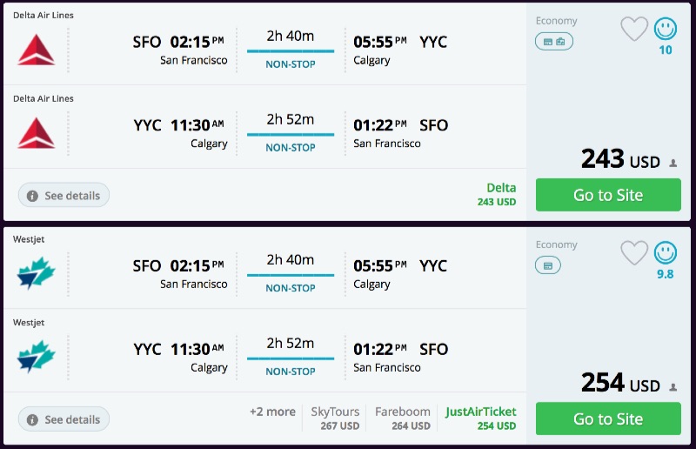696x449 pixels.
Task: Choose the JustAirTicket 254 USD offer
Action: pyautogui.click(x=480, y=419)
